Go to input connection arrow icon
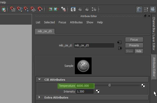This screenshot has height=103, width=157. pos(120,42)
